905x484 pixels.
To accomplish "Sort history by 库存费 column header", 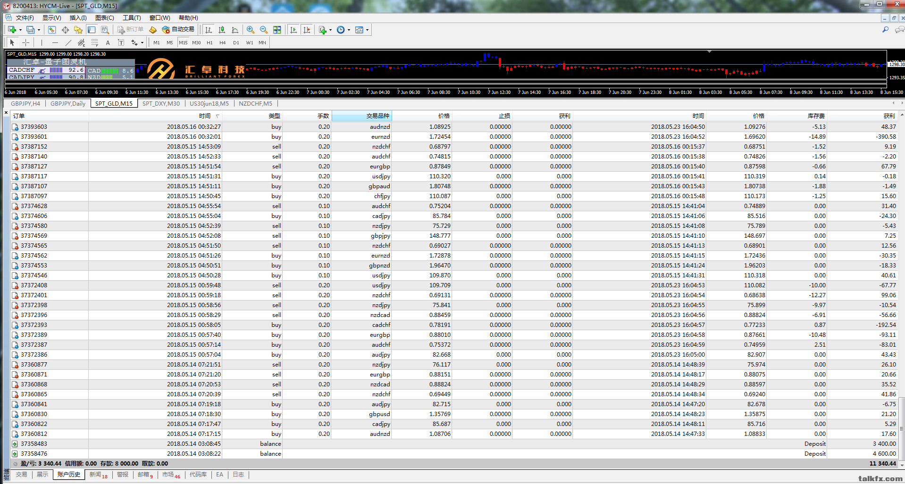I will 797,116.
